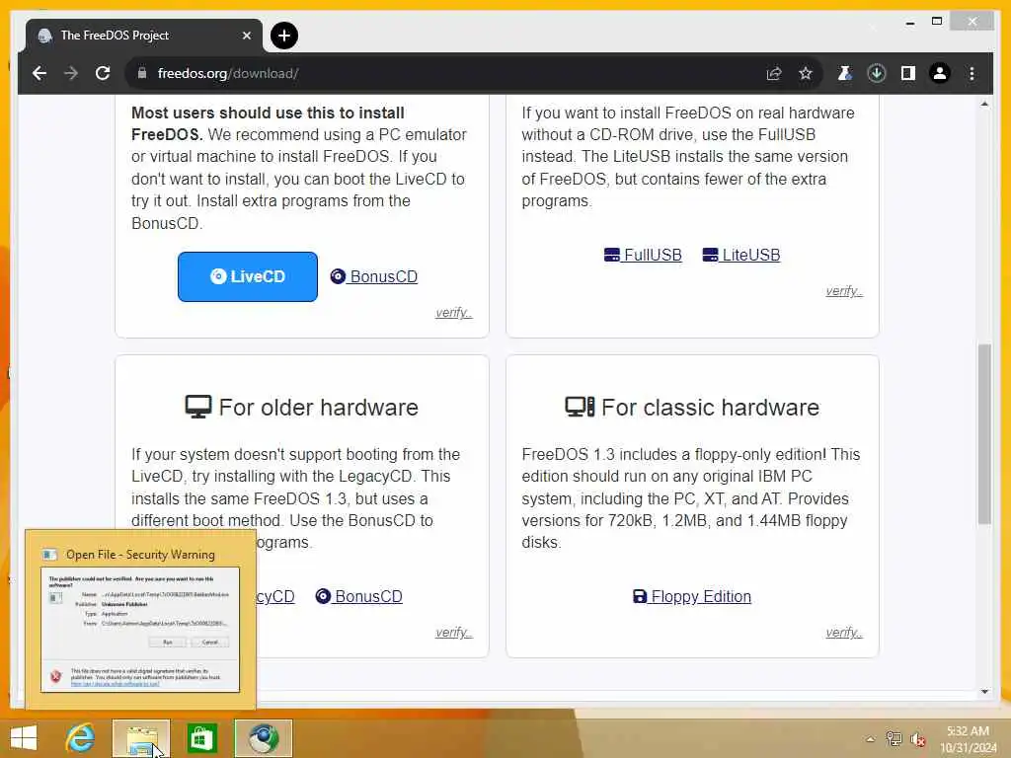Download the Floppy Edition
Screen dimensions: 1011x758
point(692,596)
